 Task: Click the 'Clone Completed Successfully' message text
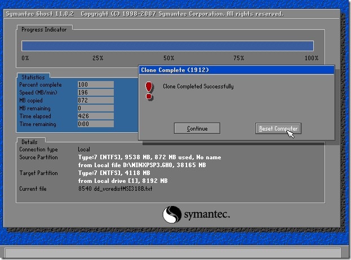coord(198,86)
